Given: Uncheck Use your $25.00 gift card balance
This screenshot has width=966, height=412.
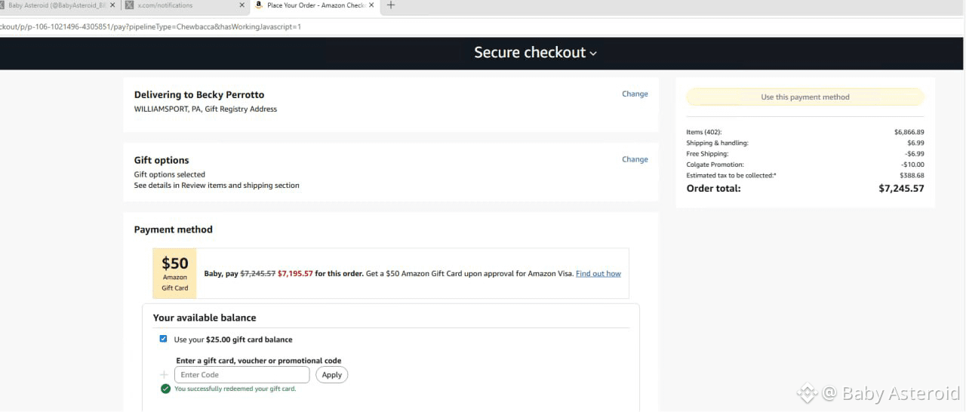Looking at the screenshot, I should coord(163,339).
